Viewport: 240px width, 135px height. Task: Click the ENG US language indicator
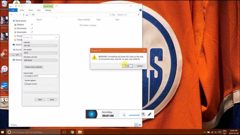pyautogui.click(x=224, y=132)
